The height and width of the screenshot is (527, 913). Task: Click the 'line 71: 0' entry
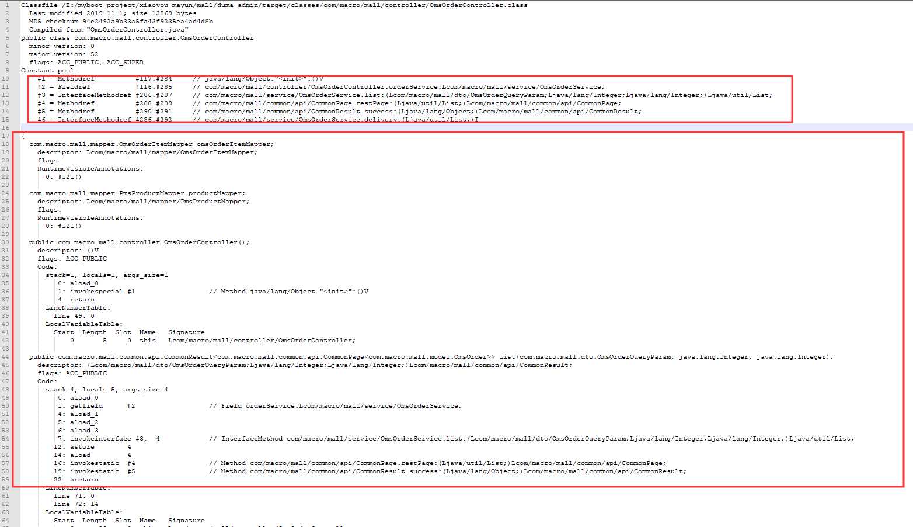pyautogui.click(x=74, y=495)
